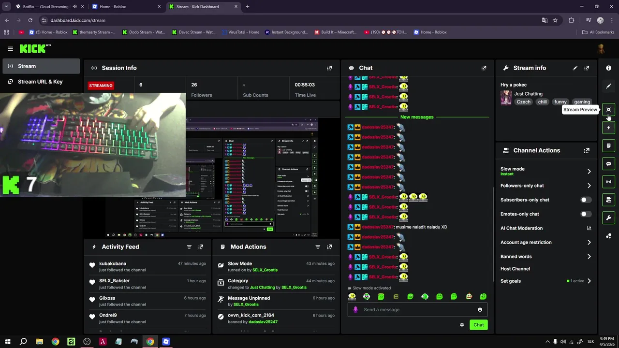Click Just Chatting category link in Mod Actions
Screen dimensions: 619x348
[262, 288]
